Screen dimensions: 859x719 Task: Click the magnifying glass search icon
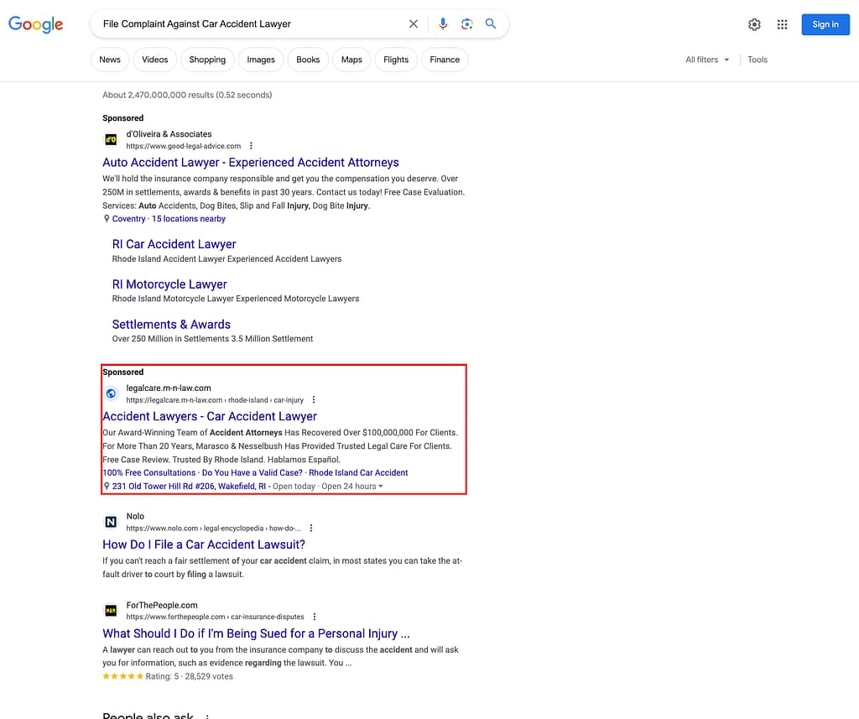[x=491, y=23]
